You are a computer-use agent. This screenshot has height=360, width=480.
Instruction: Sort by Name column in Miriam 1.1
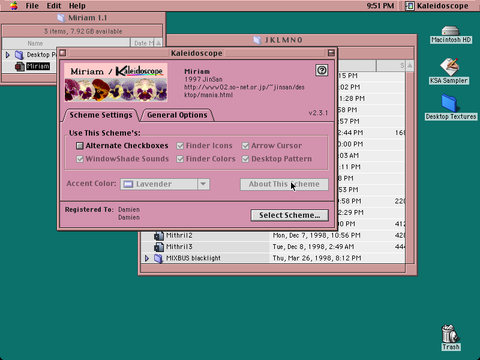coord(66,43)
